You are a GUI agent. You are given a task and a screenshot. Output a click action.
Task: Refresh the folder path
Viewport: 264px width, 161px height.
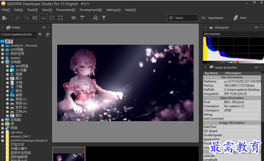tap(47, 35)
